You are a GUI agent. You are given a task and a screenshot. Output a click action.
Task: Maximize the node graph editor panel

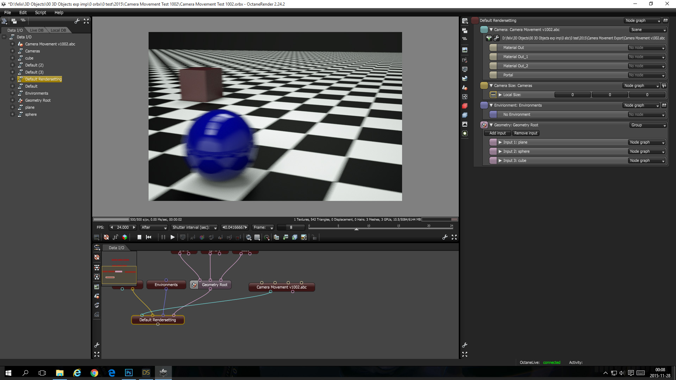[x=97, y=354]
